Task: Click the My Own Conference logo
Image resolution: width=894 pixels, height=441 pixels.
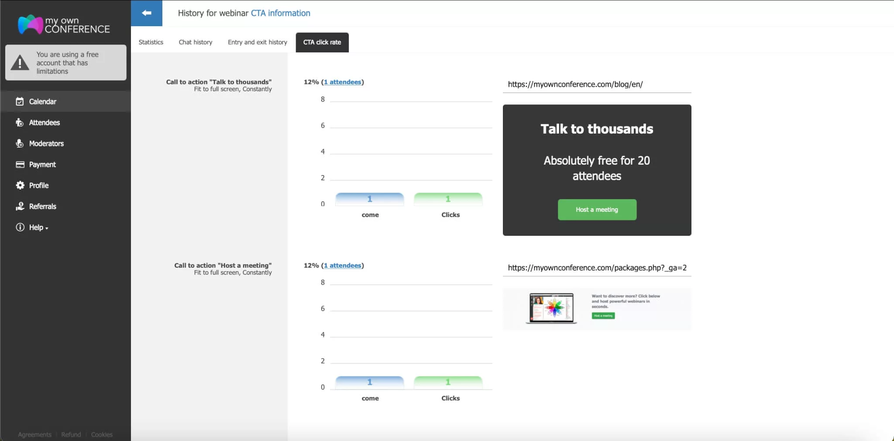Action: pyautogui.click(x=63, y=24)
